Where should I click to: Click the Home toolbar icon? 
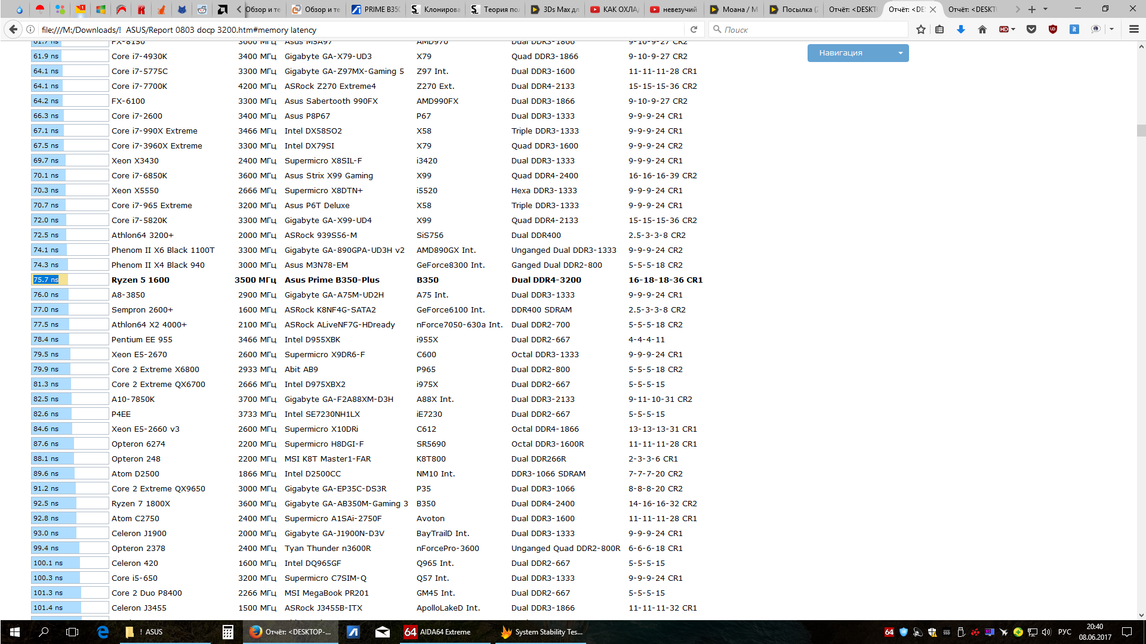982,29
